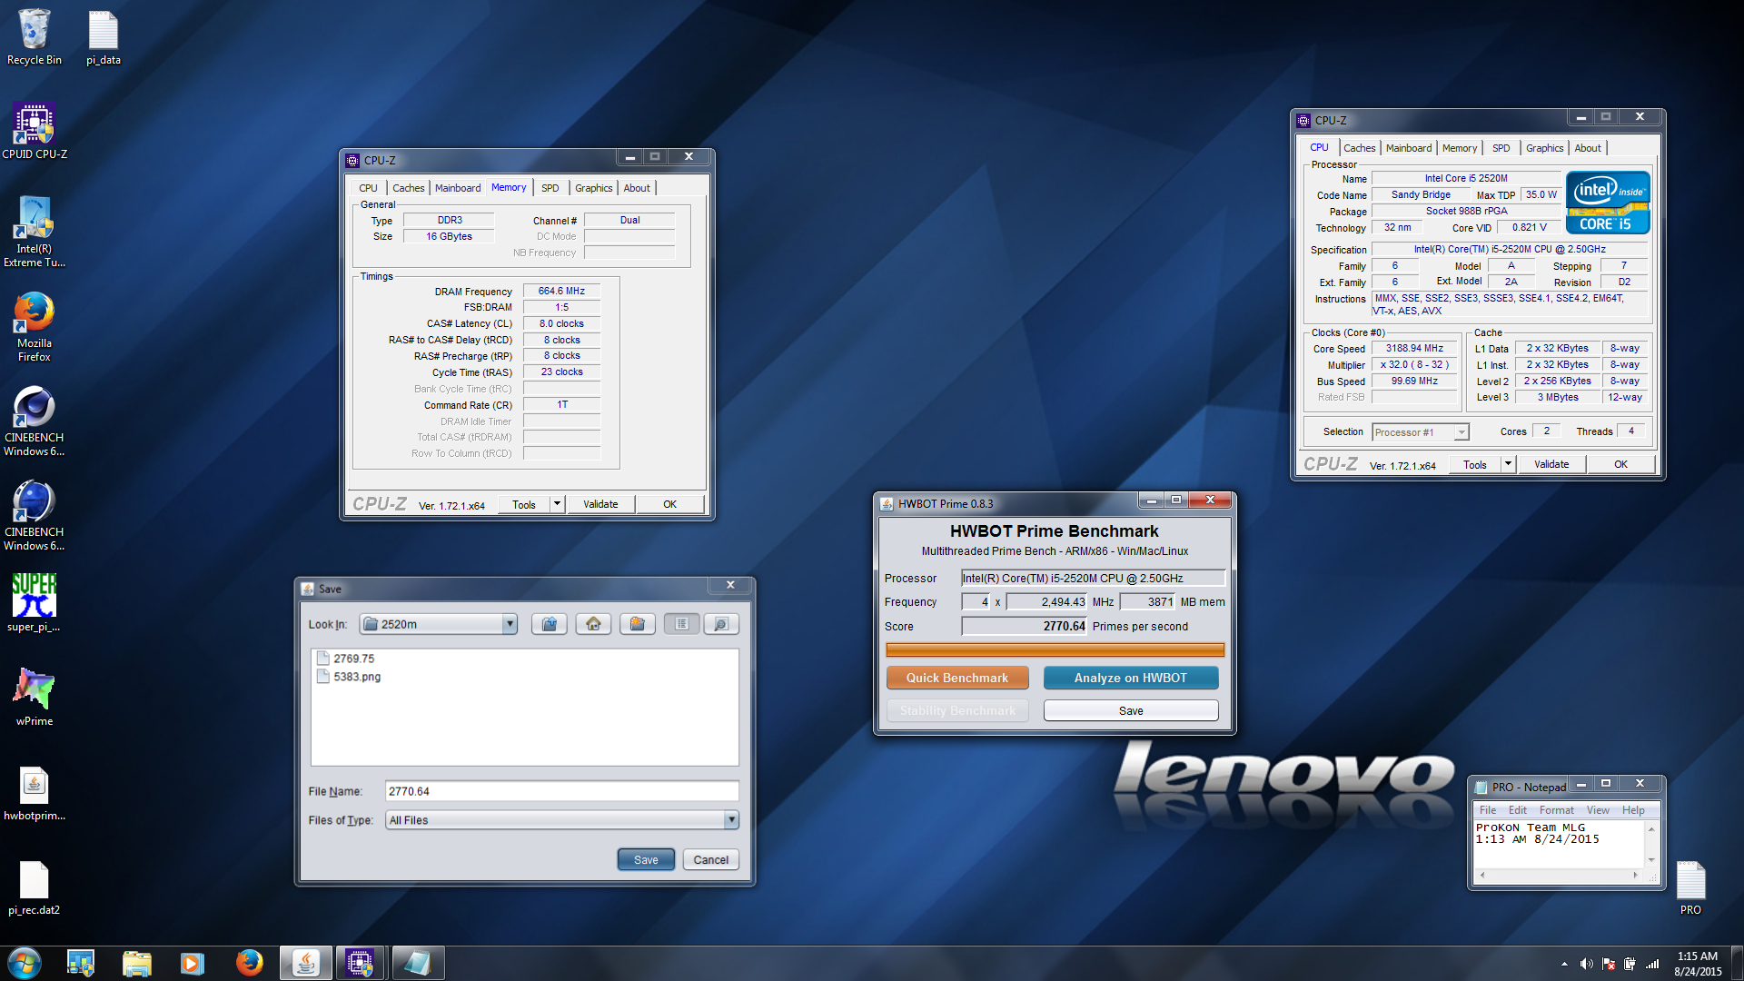Switch to Java HWBOT Prime taskbar item
Image resolution: width=1744 pixels, height=981 pixels.
point(306,963)
